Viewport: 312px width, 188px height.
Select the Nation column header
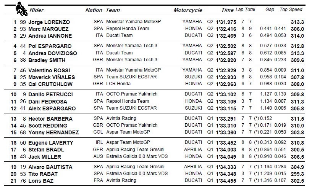(x=94, y=10)
